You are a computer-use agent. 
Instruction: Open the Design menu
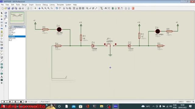24,5
